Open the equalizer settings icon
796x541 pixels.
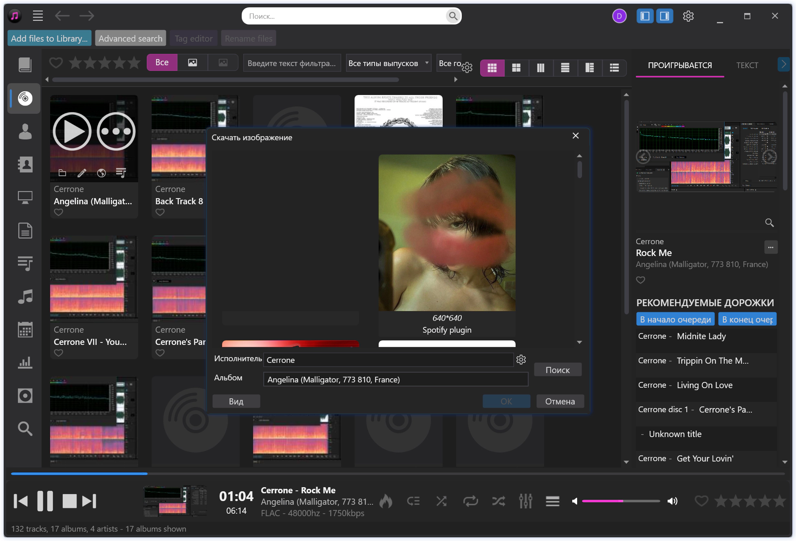click(525, 501)
